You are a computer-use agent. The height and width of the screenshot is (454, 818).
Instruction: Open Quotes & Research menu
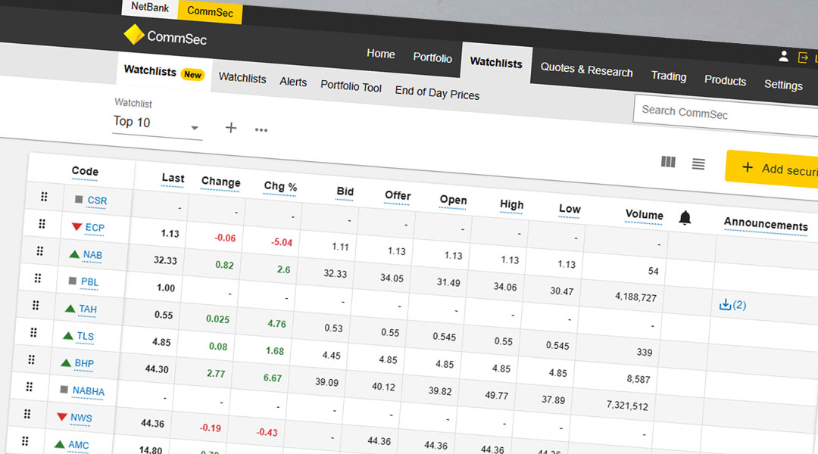(x=586, y=70)
